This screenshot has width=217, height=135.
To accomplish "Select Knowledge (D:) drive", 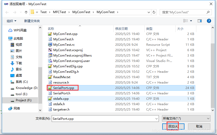I will (x=27, y=88).
